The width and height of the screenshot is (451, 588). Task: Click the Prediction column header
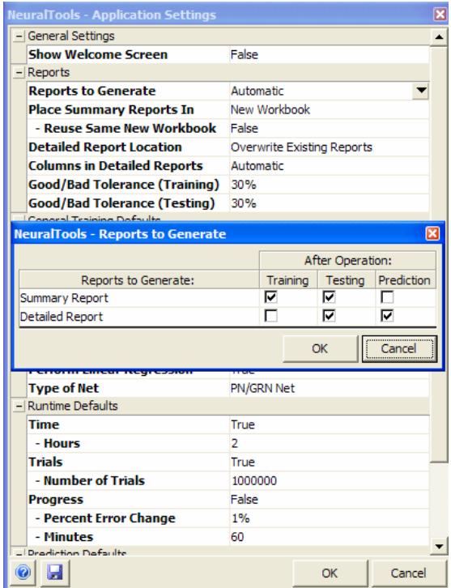405,280
